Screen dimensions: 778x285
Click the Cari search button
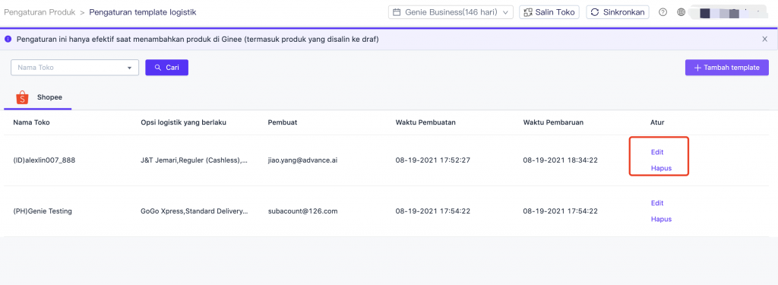point(166,68)
